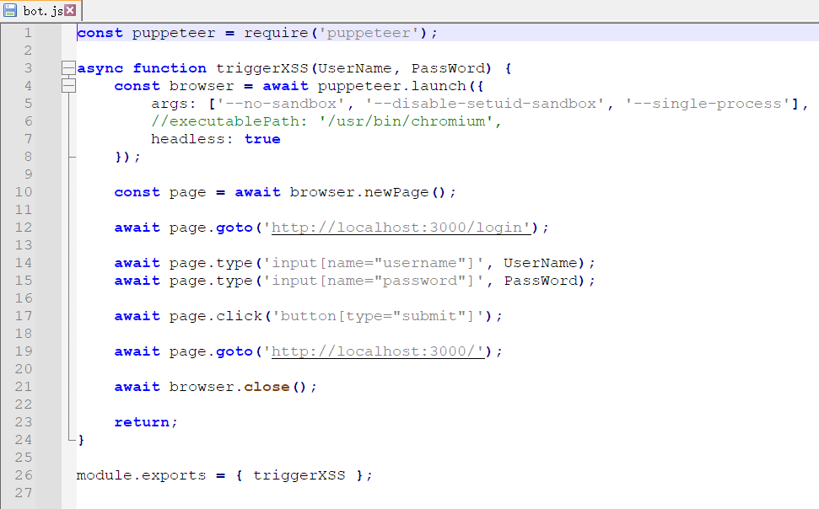
Task: Collapse the puppeteer.launch block fold on line 4
Action: click(67, 86)
